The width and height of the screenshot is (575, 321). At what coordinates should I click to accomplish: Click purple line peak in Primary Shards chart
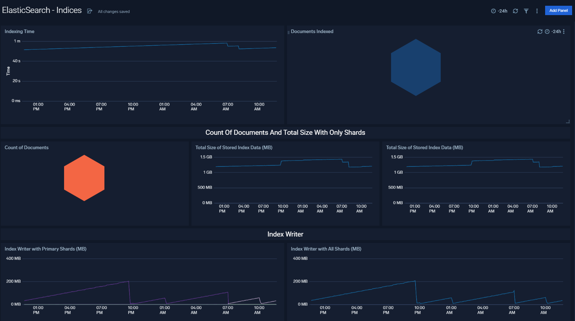129,281
